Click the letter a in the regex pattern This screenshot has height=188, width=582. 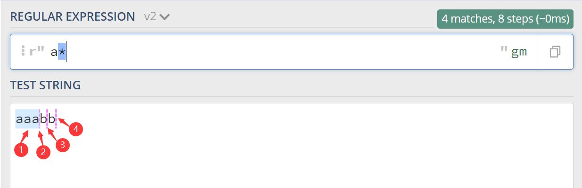pyautogui.click(x=54, y=52)
